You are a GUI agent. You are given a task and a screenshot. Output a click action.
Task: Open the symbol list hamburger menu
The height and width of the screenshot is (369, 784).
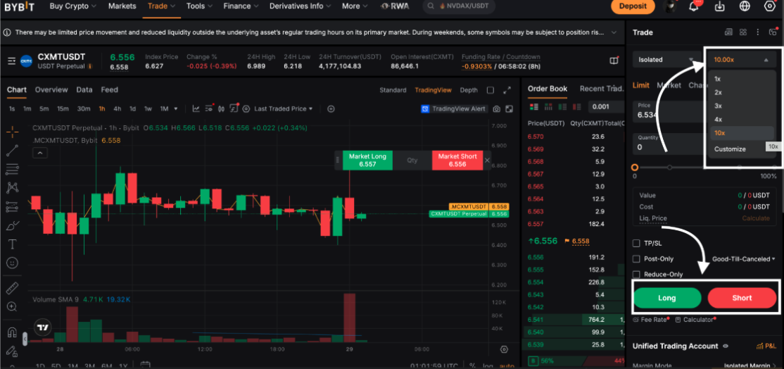pyautogui.click(x=11, y=61)
